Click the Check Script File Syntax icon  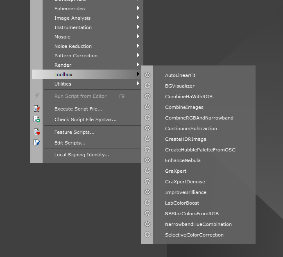[37, 119]
